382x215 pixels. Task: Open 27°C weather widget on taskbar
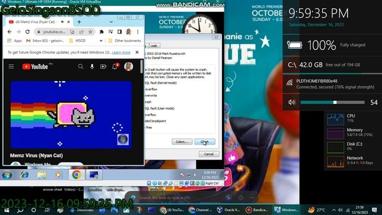tap(316, 210)
